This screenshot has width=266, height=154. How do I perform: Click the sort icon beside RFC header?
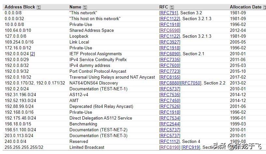pyautogui.click(x=172, y=7)
